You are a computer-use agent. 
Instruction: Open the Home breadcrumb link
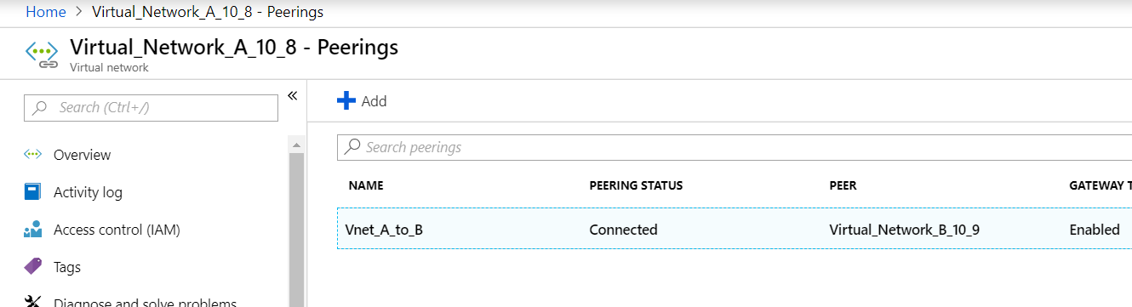(46, 12)
